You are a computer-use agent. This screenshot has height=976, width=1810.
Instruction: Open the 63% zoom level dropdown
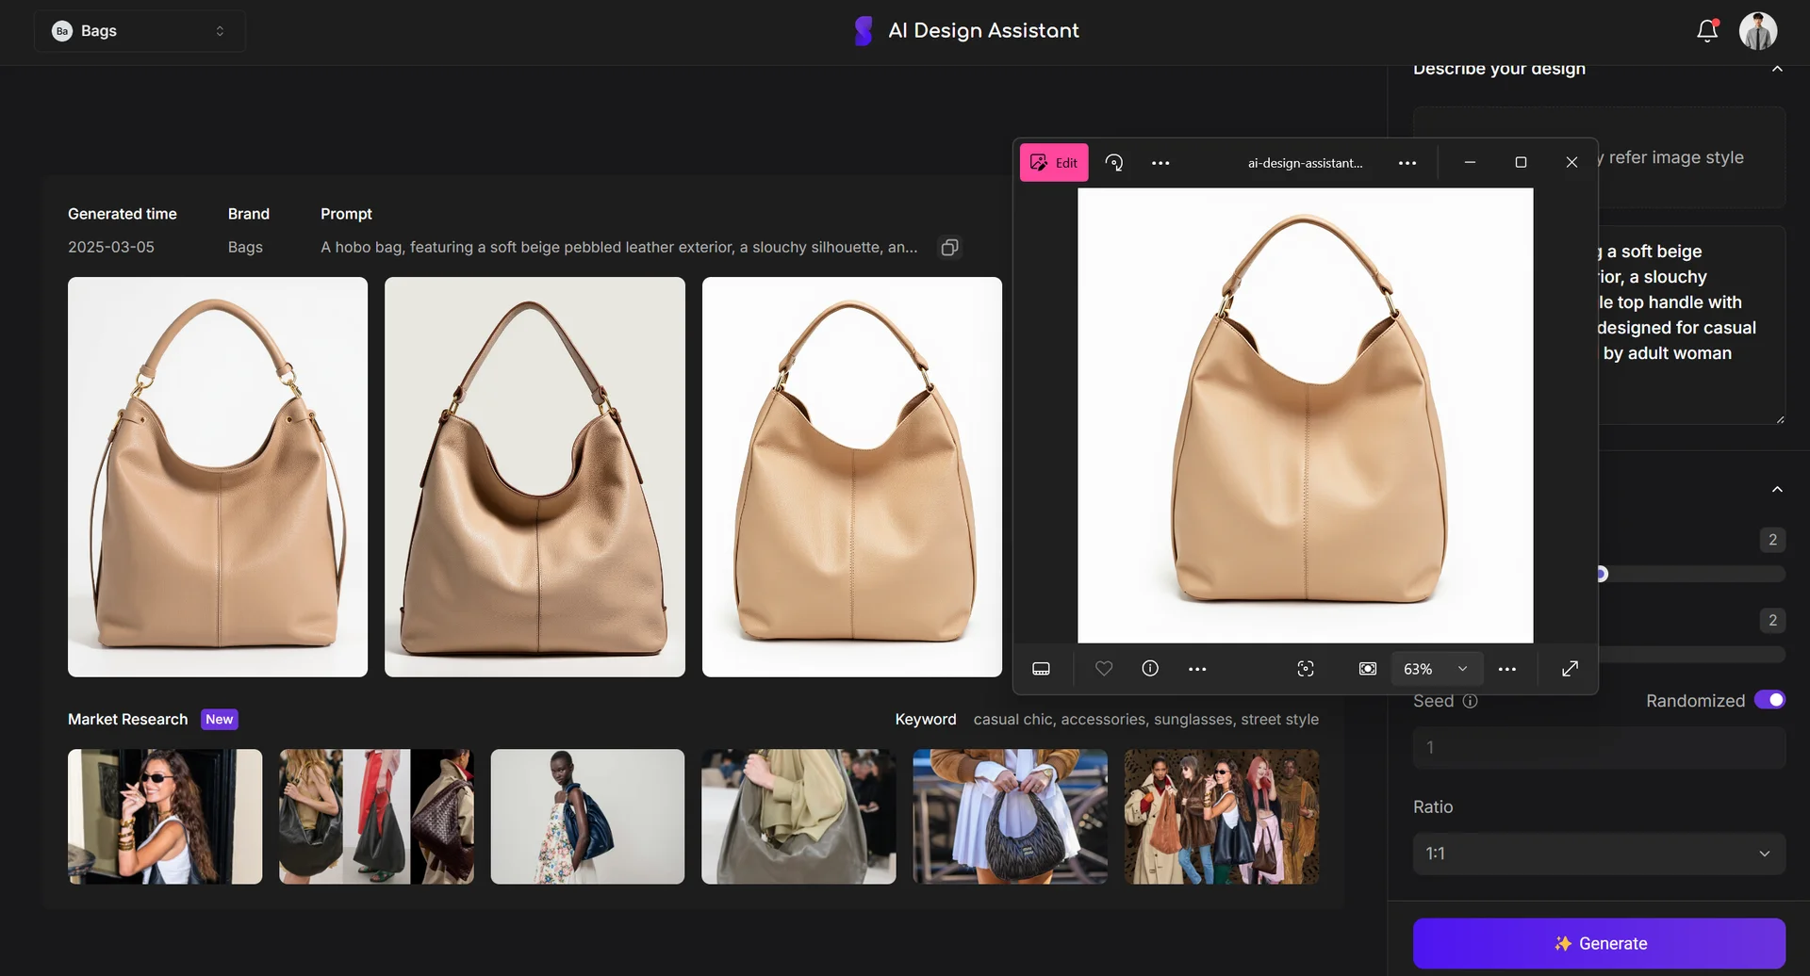pyautogui.click(x=1435, y=668)
